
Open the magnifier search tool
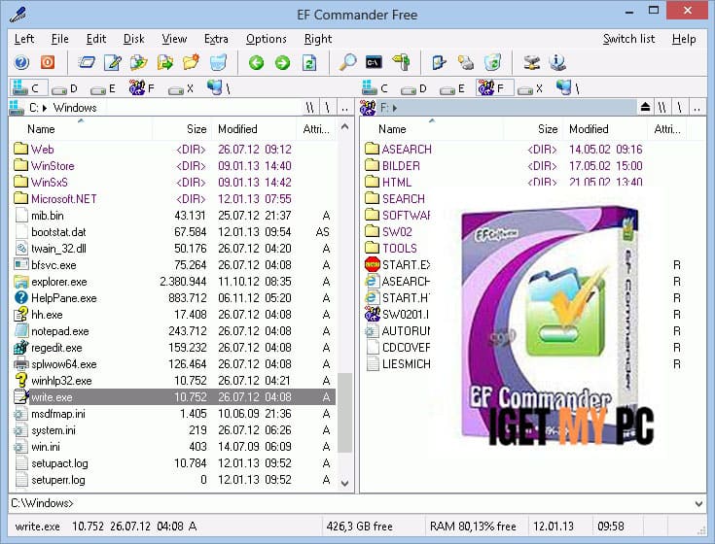[x=347, y=62]
